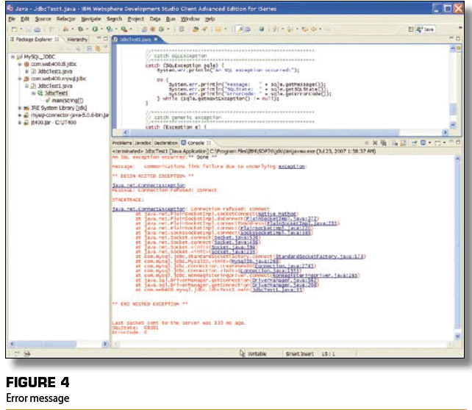Viewport: 472px width, 410px height.
Task: Click the Debug bug icon in the toolbar
Action: click(x=81, y=29)
